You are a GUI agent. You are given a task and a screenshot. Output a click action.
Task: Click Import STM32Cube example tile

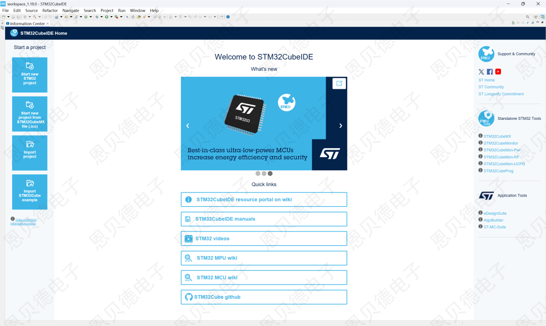30,192
